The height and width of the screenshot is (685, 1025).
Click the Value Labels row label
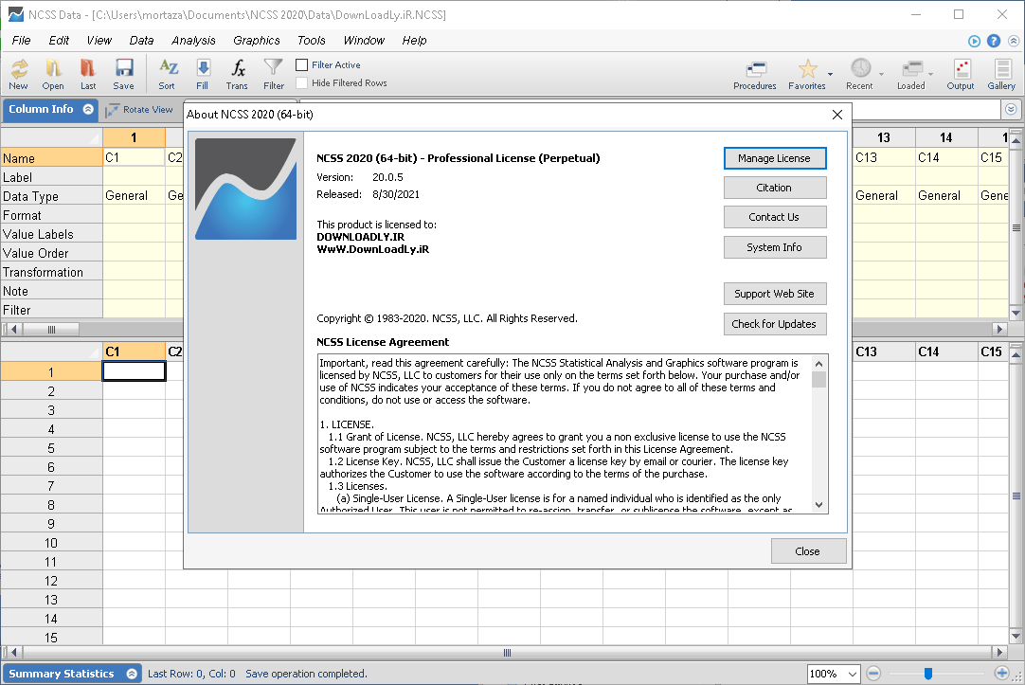51,234
